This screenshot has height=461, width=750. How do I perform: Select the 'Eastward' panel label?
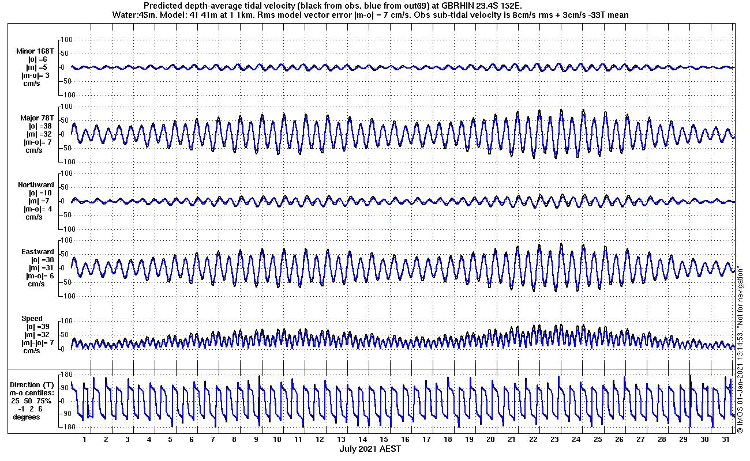pos(37,252)
